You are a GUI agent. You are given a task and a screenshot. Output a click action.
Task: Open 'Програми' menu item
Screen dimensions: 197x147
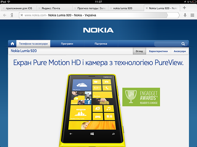click(x=67, y=44)
